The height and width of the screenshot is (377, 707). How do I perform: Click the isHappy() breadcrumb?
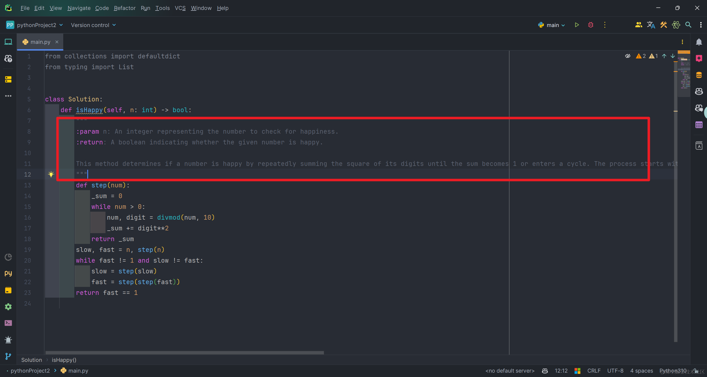click(64, 360)
